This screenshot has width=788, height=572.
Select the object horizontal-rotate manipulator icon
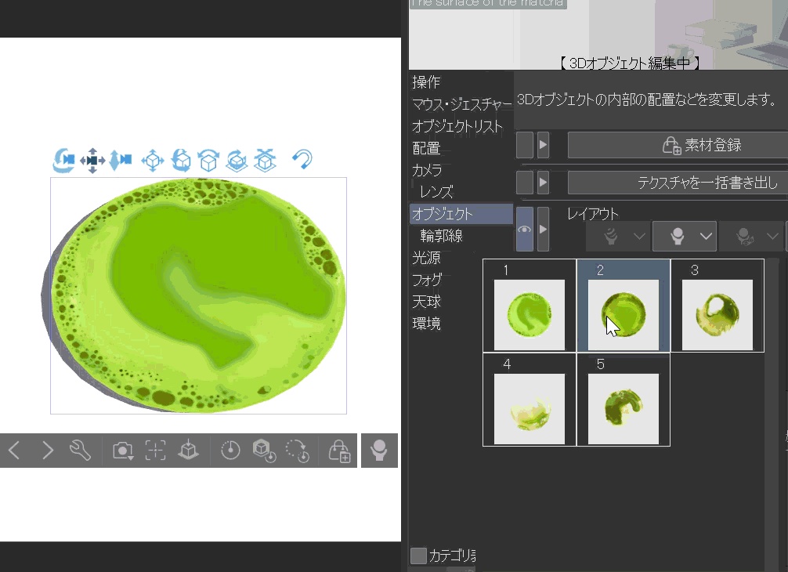click(x=208, y=161)
